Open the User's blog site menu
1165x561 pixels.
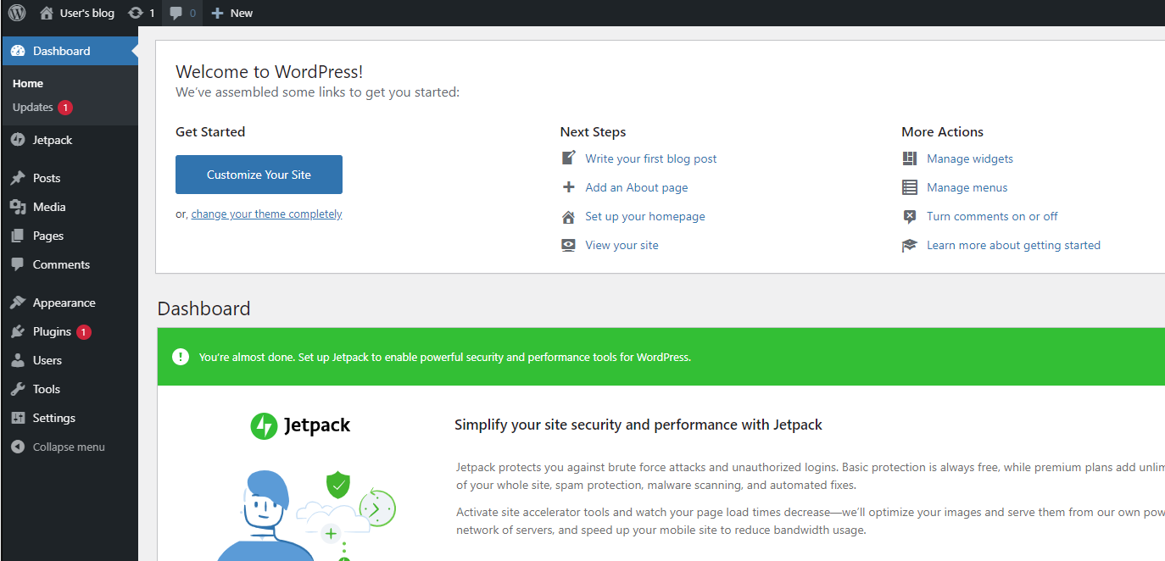pyautogui.click(x=76, y=13)
